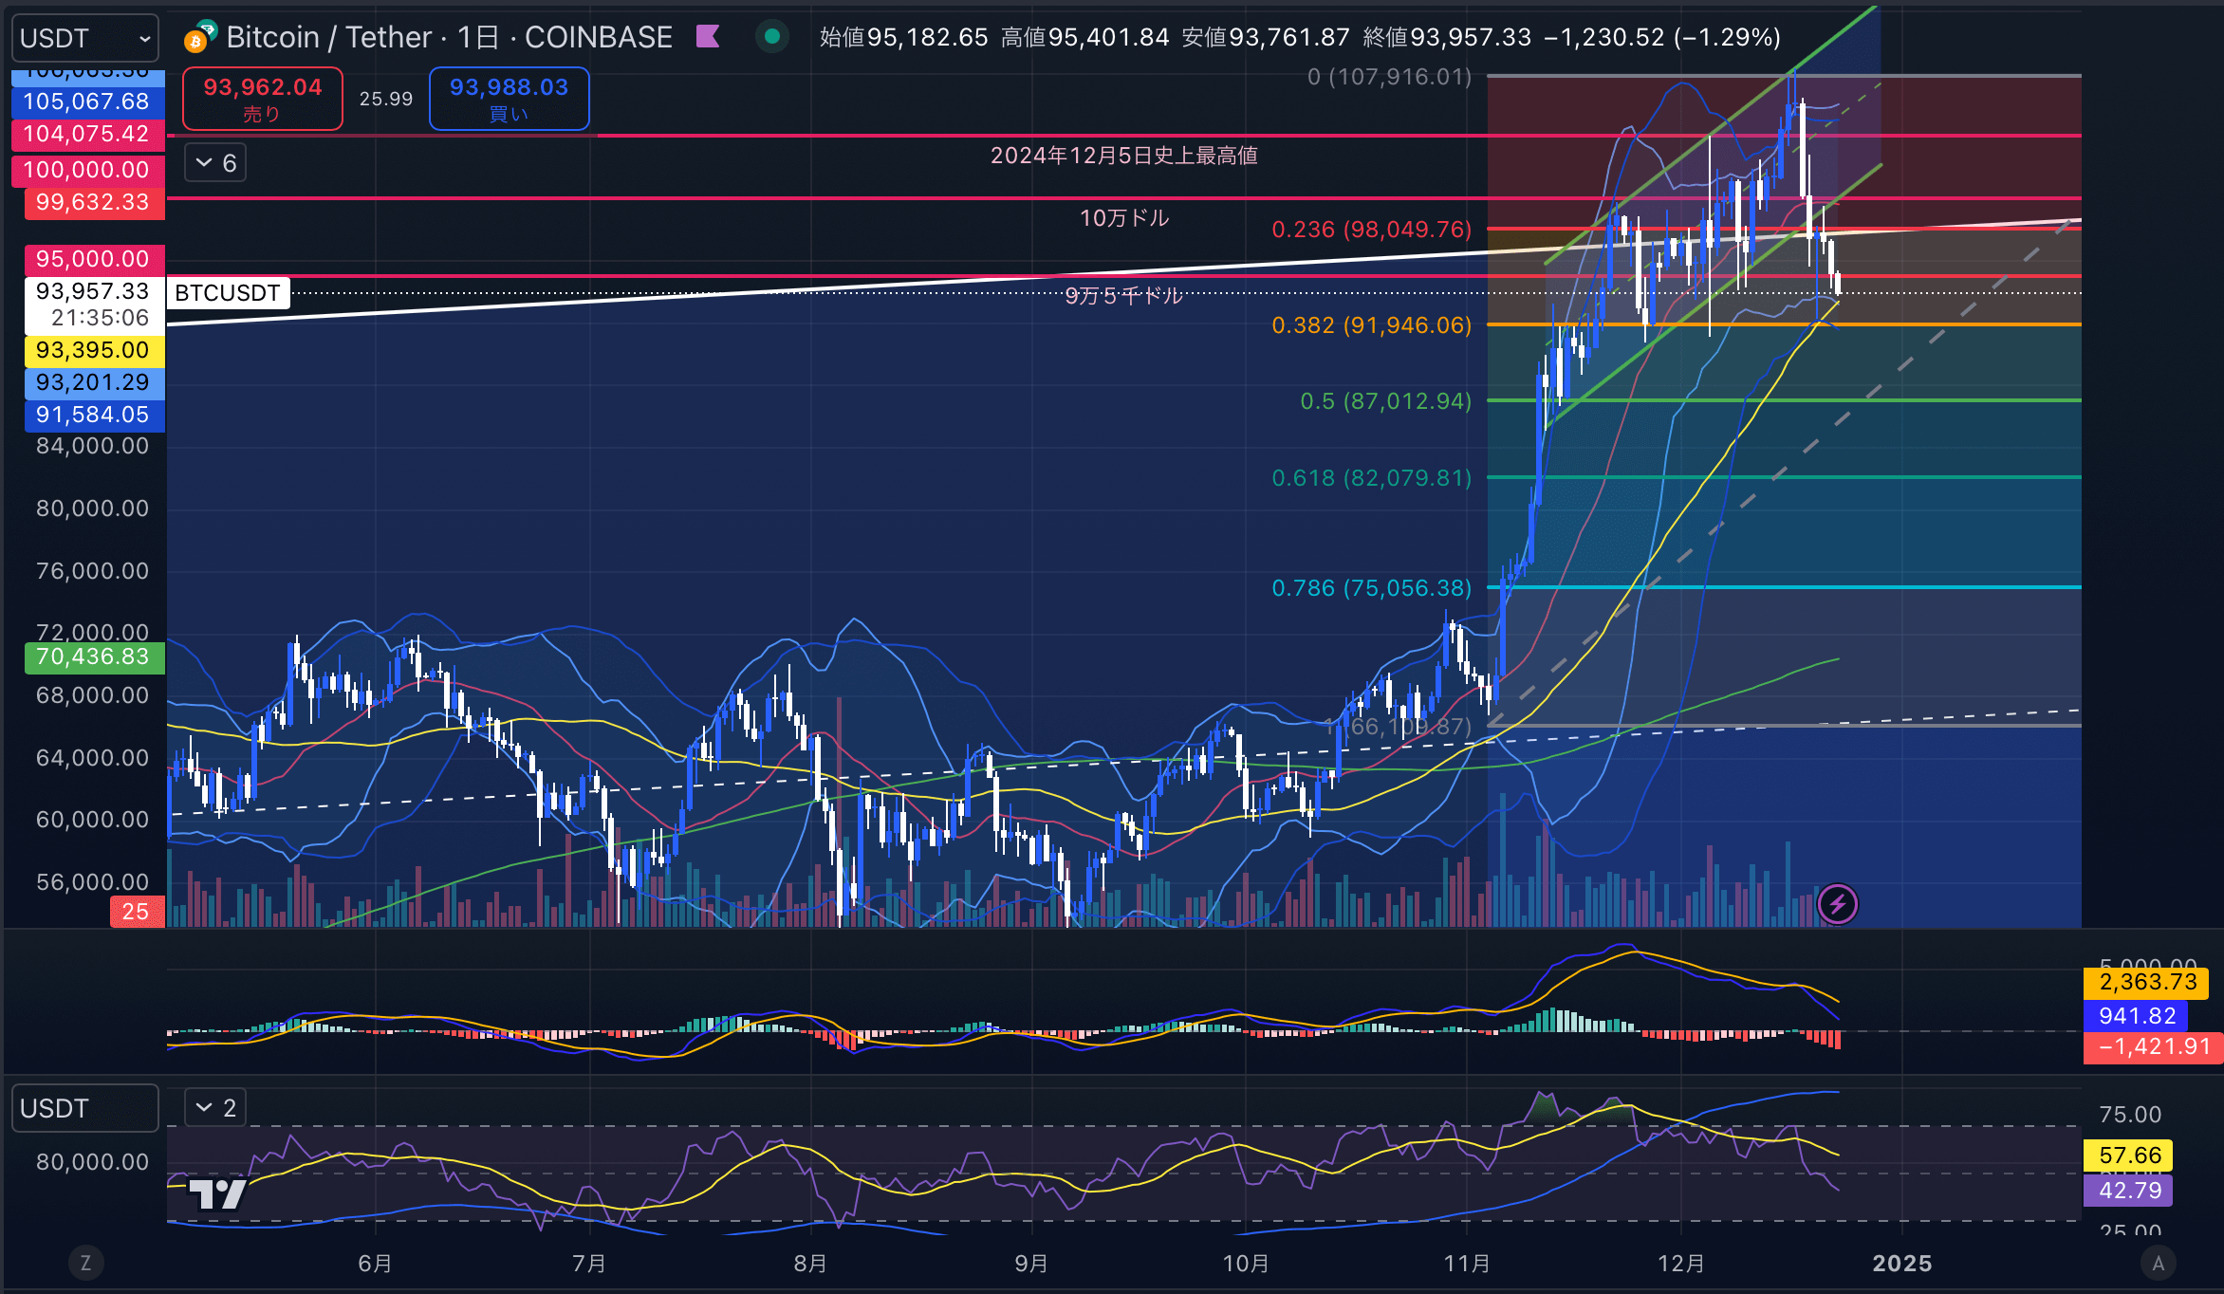
Task: Click the spread value 25.99
Action: [x=386, y=99]
